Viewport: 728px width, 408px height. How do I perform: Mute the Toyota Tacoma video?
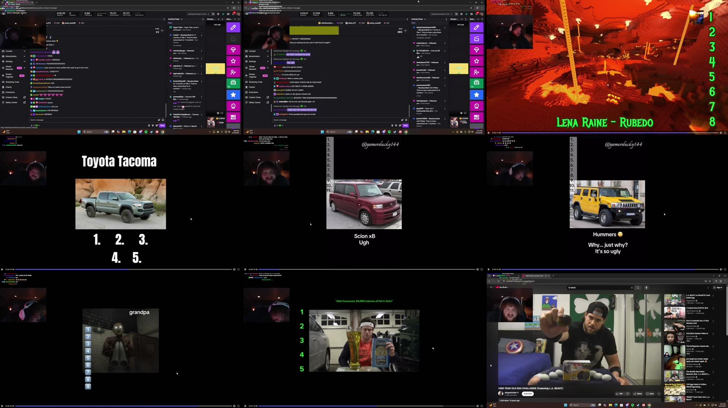tap(234, 269)
